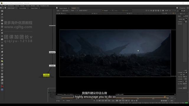Open the Particles nodes toolbar menu
189x106 pixels.
pos(2,42)
